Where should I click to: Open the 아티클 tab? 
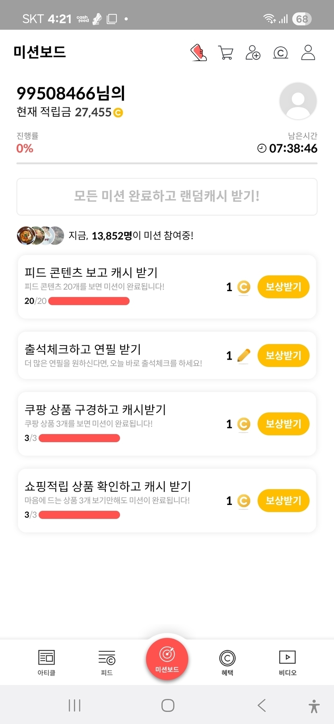46,662
